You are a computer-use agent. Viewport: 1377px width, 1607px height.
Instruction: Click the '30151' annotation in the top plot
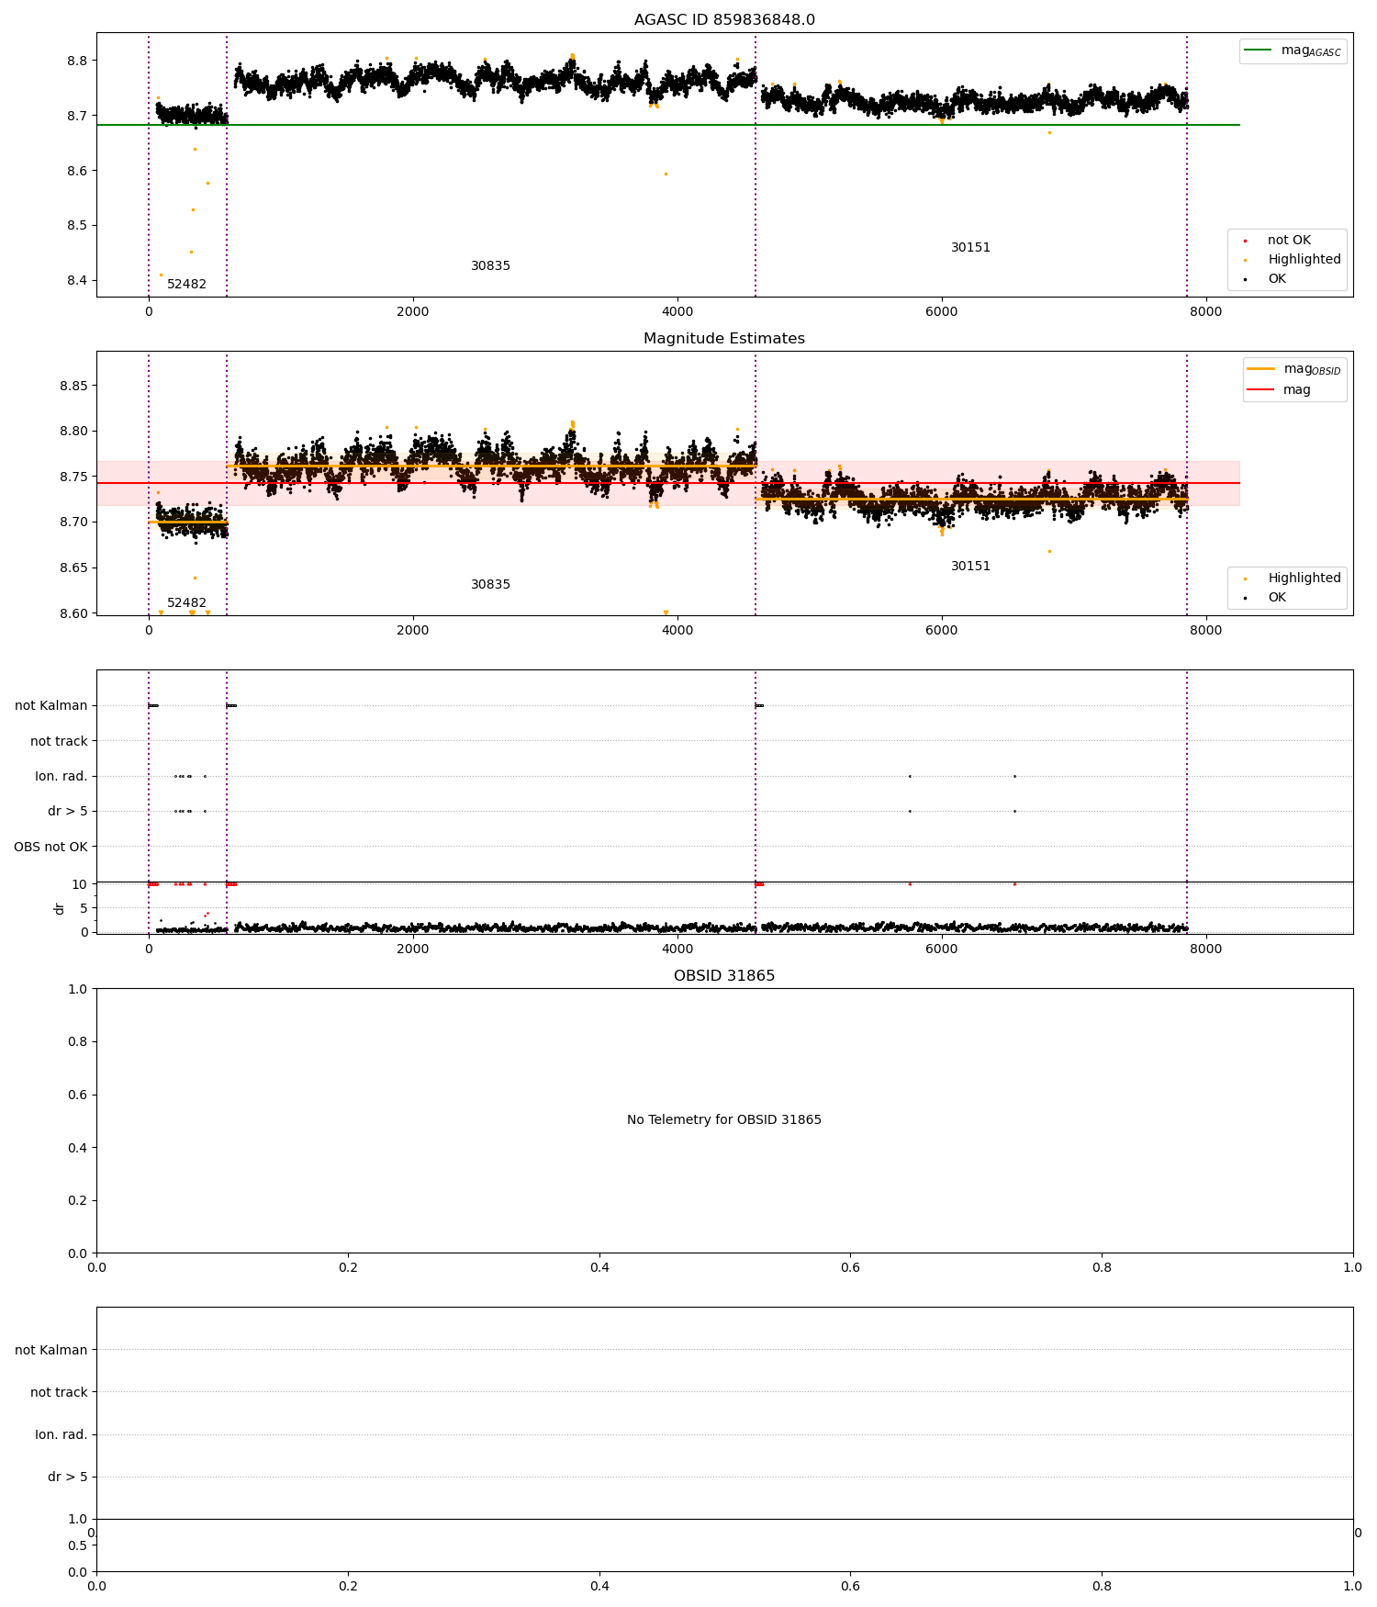coord(970,248)
